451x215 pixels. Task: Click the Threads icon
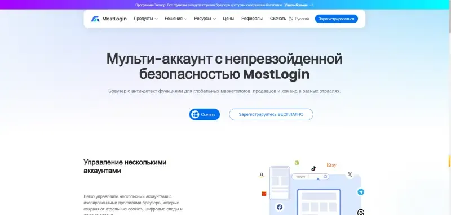361,212
